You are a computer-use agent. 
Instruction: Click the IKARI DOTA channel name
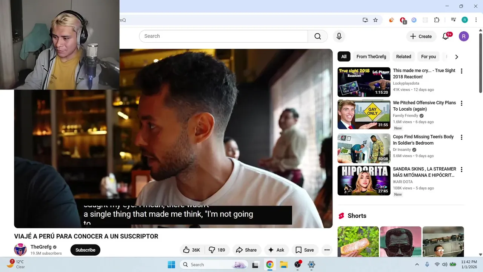point(403,182)
